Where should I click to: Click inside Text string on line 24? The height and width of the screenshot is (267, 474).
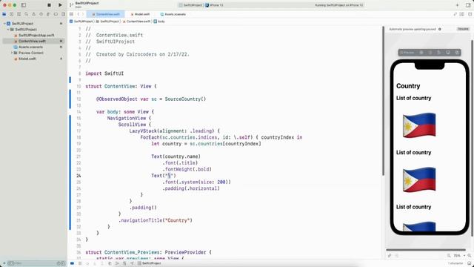(x=170, y=176)
